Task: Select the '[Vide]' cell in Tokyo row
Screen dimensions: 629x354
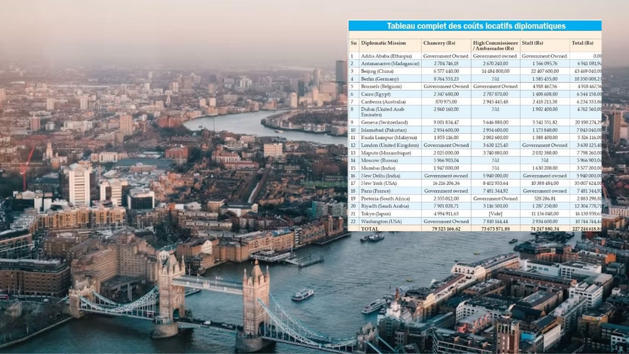Action: click(495, 214)
